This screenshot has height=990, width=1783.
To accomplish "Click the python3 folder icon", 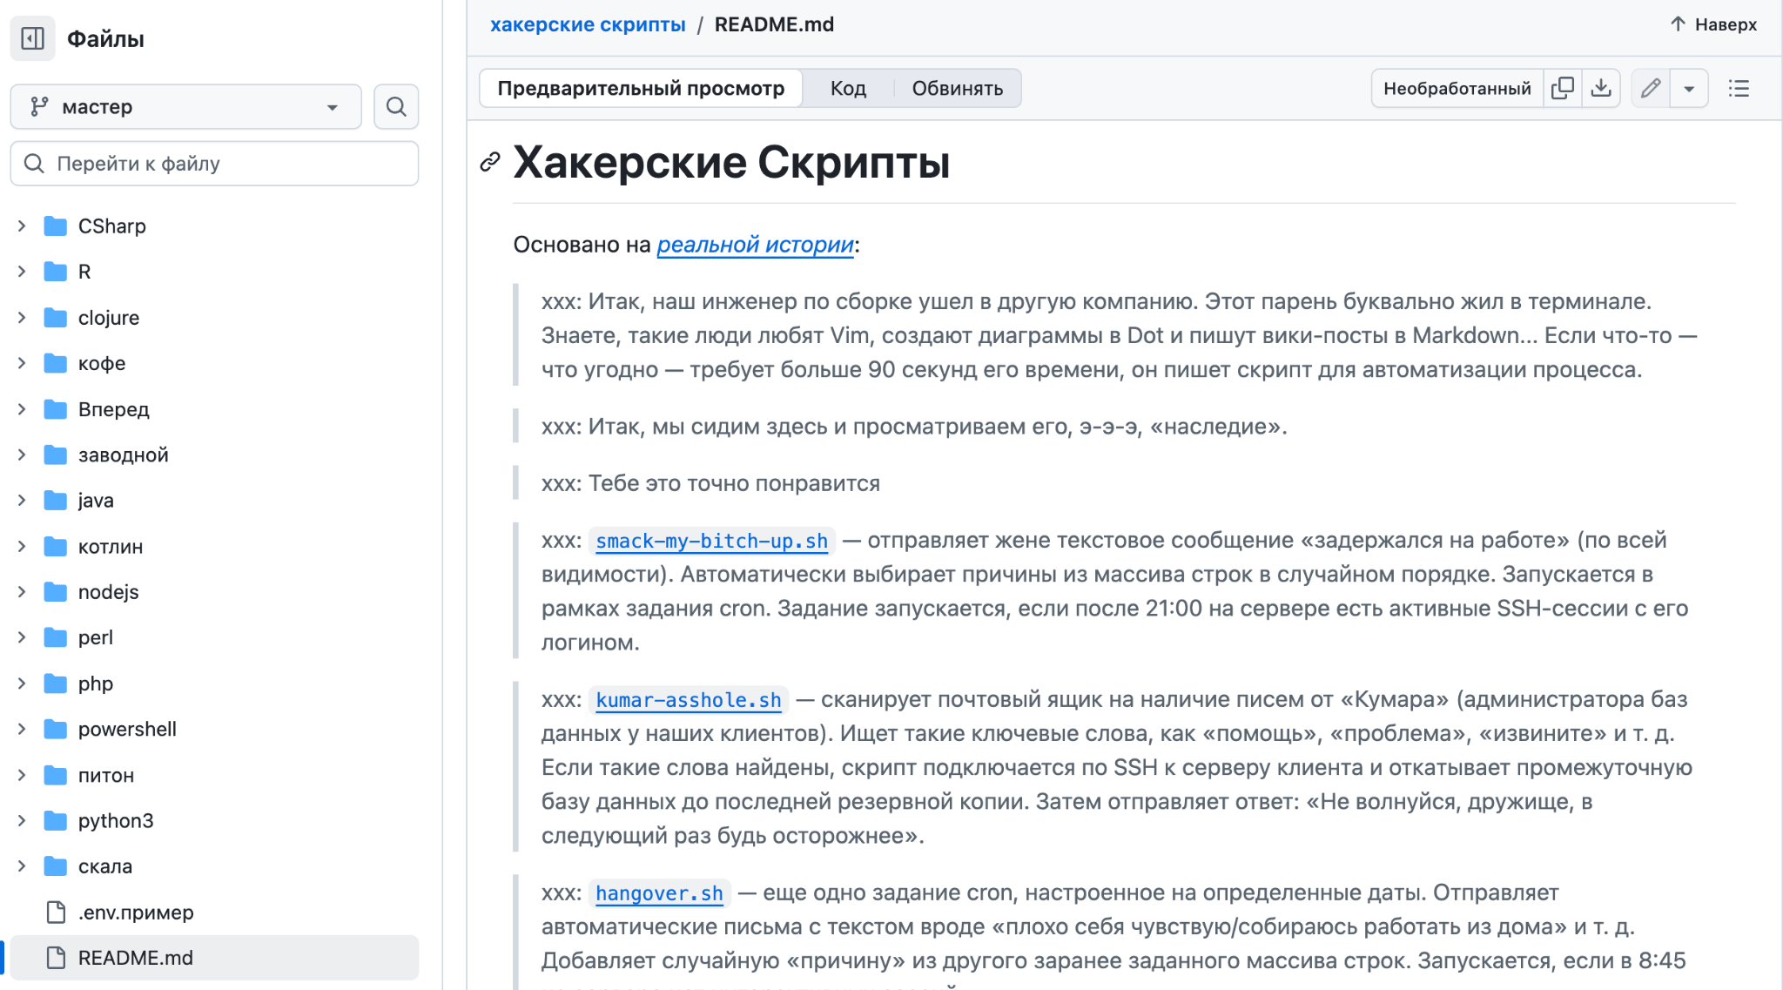I will click(x=54, y=820).
